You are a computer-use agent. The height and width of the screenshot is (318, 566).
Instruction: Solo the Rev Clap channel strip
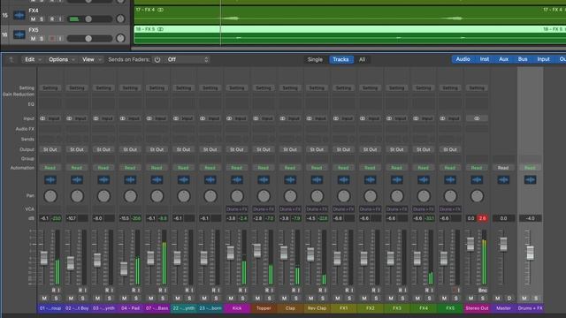point(323,299)
